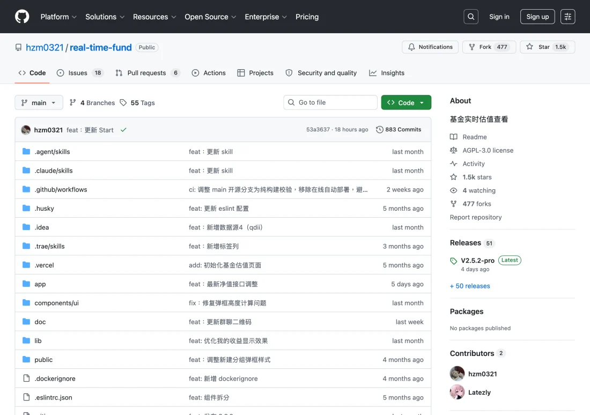This screenshot has height=415, width=590.
Task: Click the scale icon beside AGPL-3.0 license
Action: [453, 150]
